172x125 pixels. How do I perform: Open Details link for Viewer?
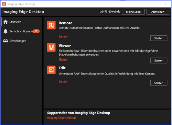(63, 59)
